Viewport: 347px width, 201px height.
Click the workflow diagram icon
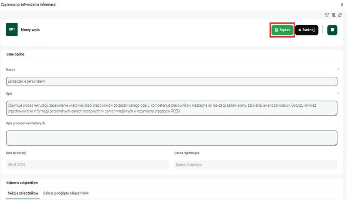pyautogui.click(x=327, y=15)
